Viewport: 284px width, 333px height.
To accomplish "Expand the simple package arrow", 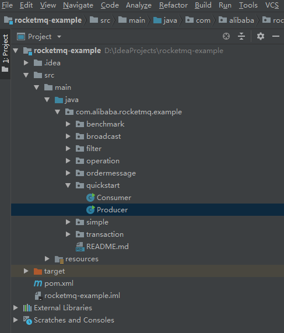I will pyautogui.click(x=68, y=222).
